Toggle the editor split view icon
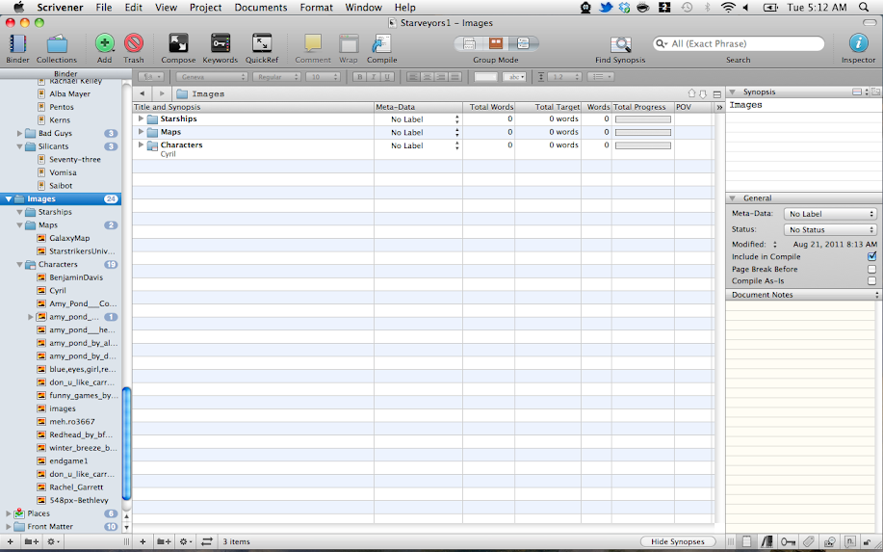The image size is (883, 552). coord(716,94)
